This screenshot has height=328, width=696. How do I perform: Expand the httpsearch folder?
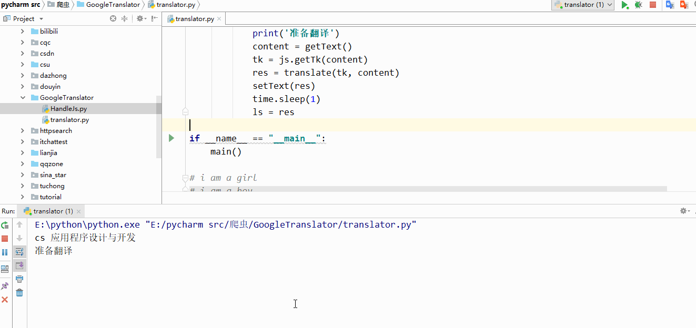coord(23,131)
